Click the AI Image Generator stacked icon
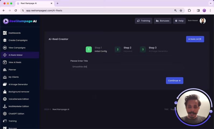214x129 pixels. point(5,84)
